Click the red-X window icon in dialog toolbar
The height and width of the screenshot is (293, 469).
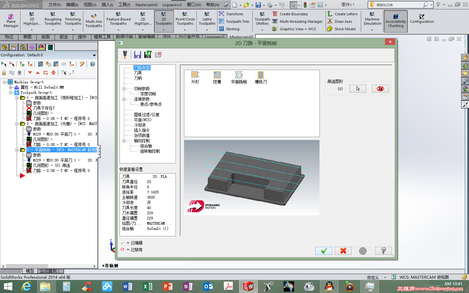(158, 55)
